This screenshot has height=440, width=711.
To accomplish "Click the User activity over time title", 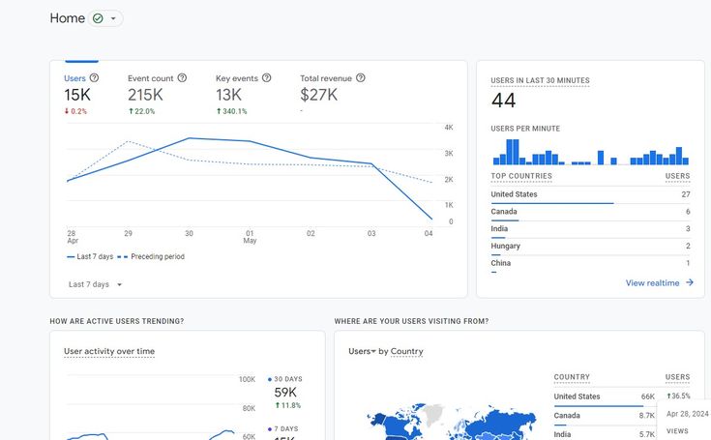I will [109, 351].
